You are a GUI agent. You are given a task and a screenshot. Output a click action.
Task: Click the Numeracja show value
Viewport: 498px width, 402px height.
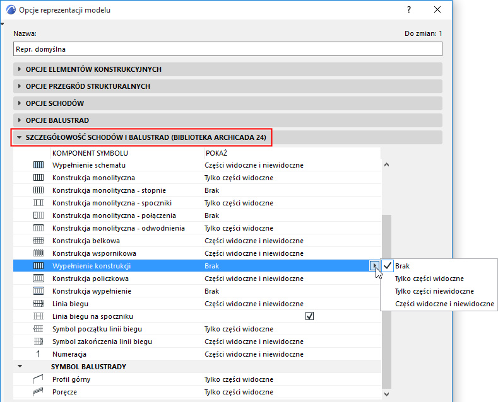[254, 354]
